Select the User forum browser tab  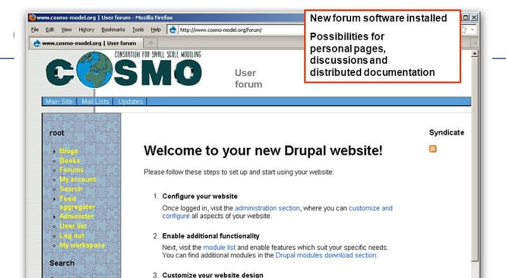tap(86, 43)
